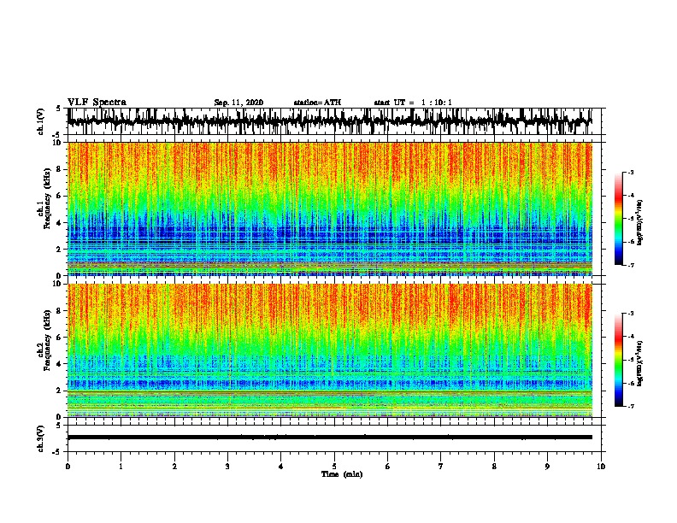
Task: Click the "6" tick on the Time axis
Action: tap(388, 467)
